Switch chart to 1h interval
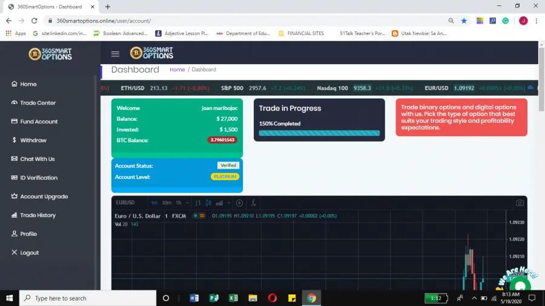Viewport: 545px width, 306px height. (178, 203)
